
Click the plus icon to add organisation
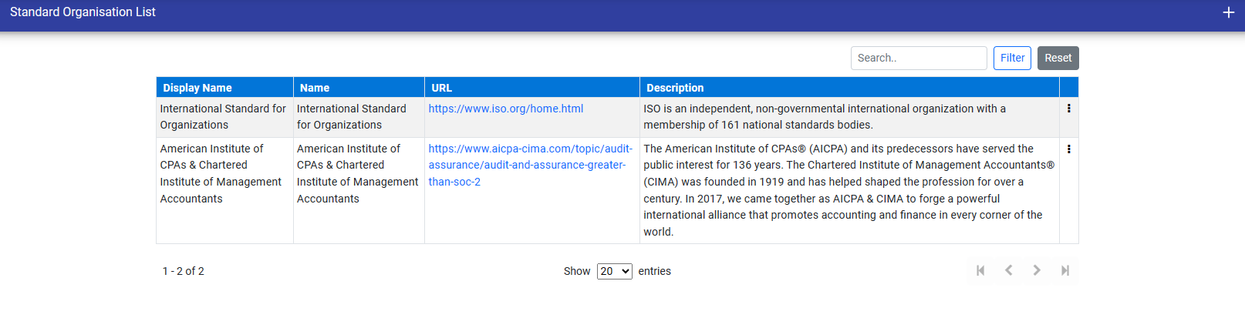point(1228,12)
